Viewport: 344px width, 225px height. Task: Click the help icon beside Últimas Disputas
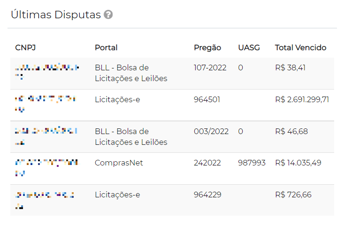click(x=108, y=15)
